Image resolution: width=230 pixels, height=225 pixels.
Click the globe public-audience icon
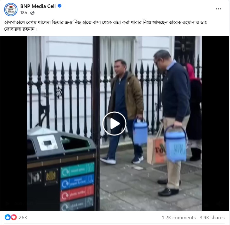click(32, 13)
